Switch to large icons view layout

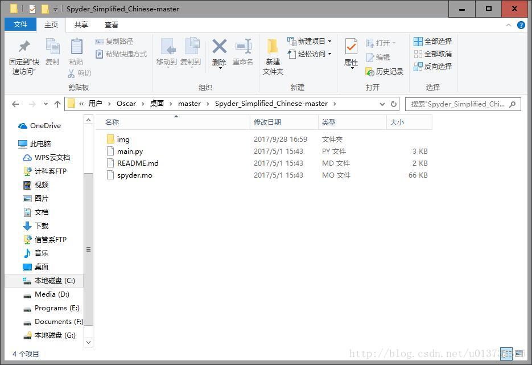pyautogui.click(x=519, y=354)
